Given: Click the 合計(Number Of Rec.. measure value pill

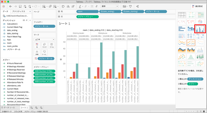Looking at the screenshot, I should [44, 71].
